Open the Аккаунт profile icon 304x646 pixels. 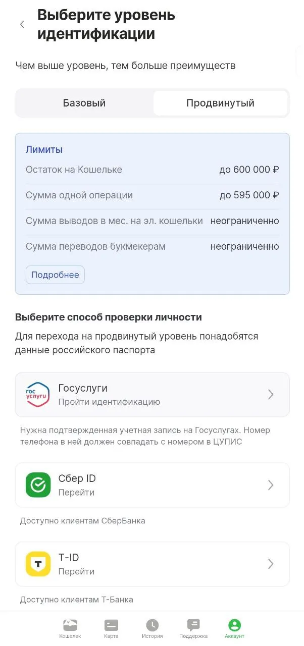tap(234, 625)
